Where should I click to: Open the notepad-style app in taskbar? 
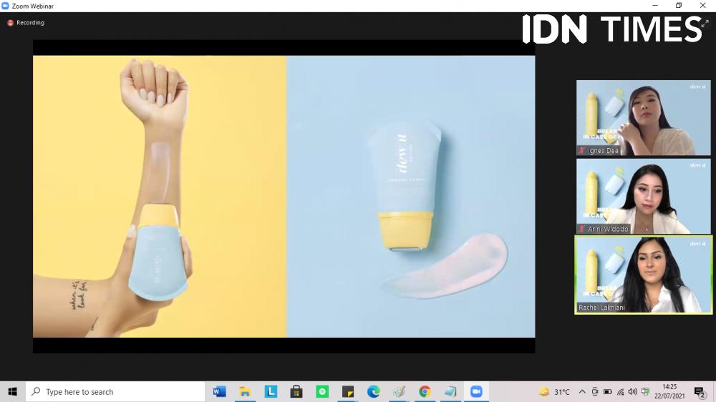[x=450, y=391]
